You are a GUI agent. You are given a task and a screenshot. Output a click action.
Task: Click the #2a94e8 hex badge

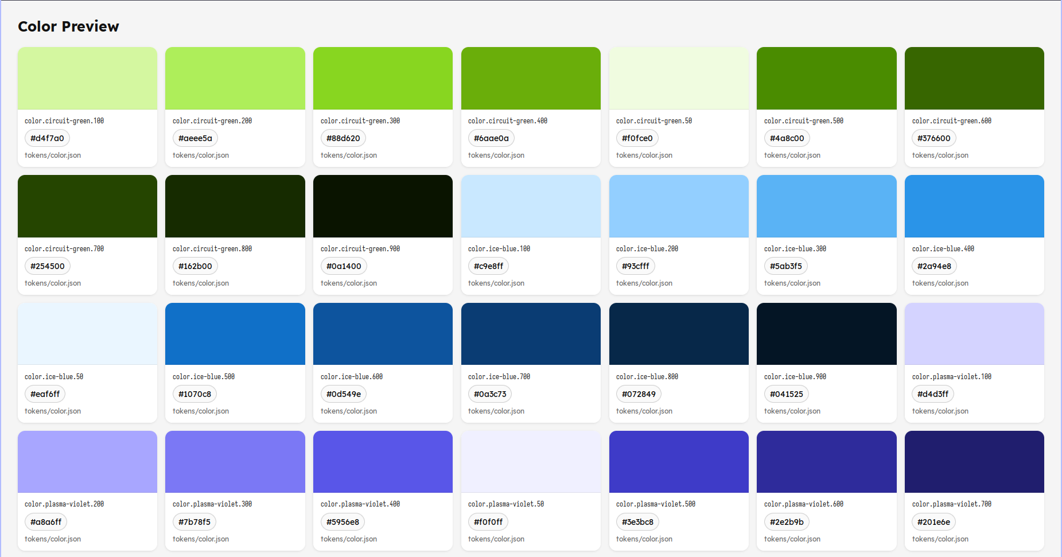pyautogui.click(x=935, y=266)
